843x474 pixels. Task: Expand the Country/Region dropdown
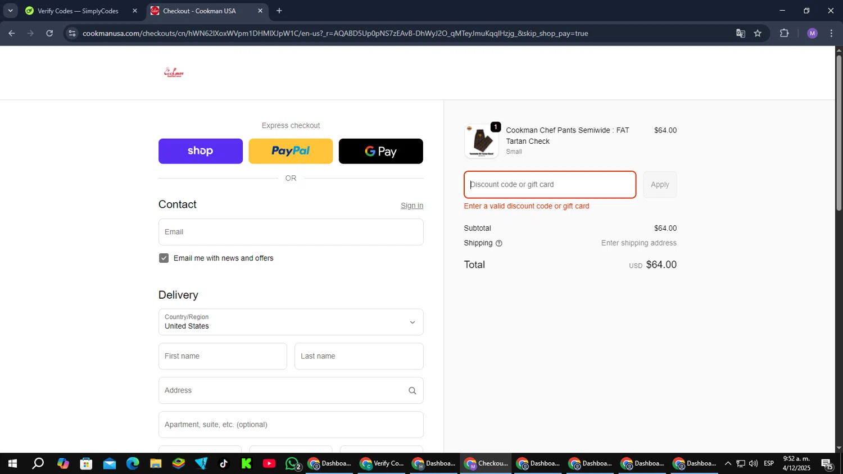[291, 322]
